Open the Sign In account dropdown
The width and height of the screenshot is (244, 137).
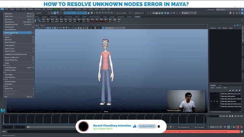(x=189, y=13)
